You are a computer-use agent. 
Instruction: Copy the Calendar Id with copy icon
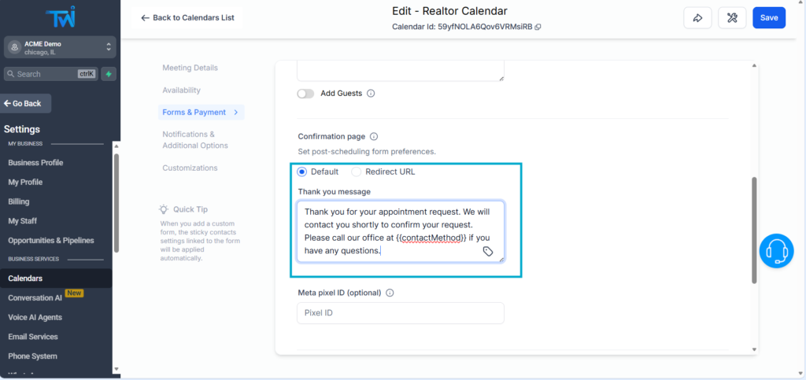538,28
